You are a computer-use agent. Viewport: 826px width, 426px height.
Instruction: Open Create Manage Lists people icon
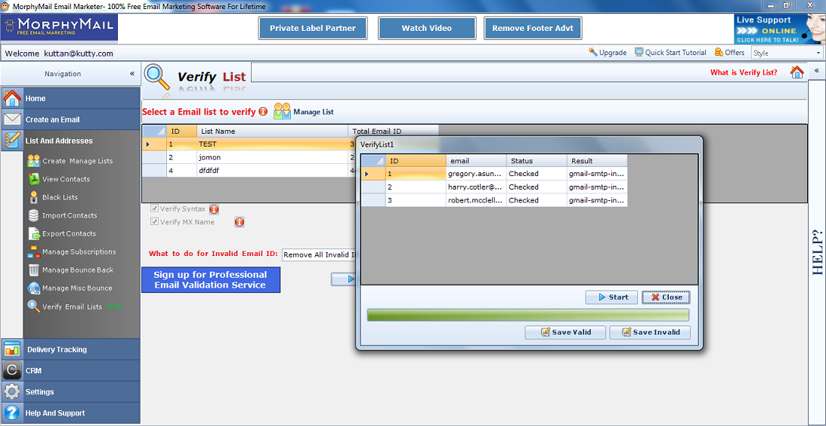tap(34, 161)
